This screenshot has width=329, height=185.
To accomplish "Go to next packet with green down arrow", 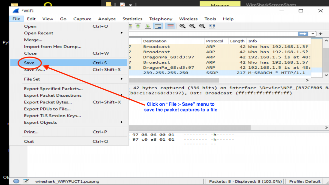I will click(x=147, y=26).
